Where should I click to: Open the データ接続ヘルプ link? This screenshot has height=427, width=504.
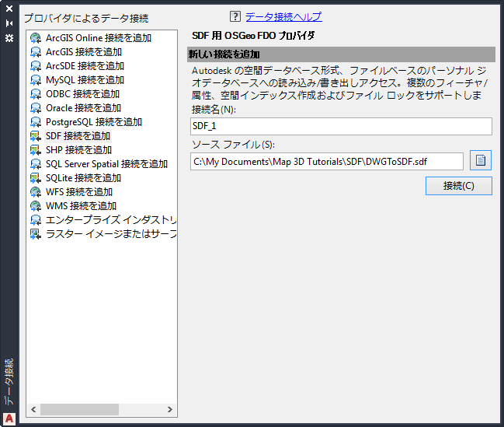[x=283, y=16]
